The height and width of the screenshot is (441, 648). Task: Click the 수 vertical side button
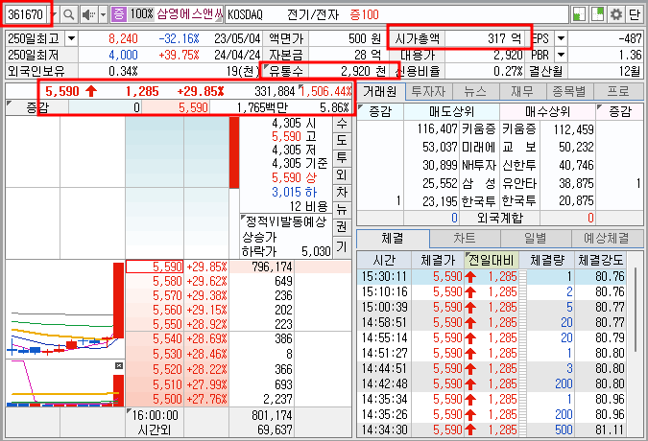(342, 123)
